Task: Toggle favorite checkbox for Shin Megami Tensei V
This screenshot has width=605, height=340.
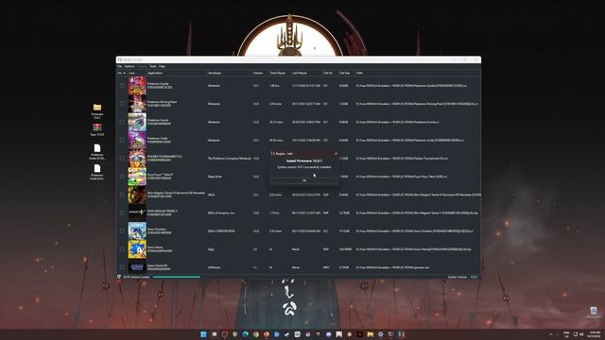Action: (122, 212)
